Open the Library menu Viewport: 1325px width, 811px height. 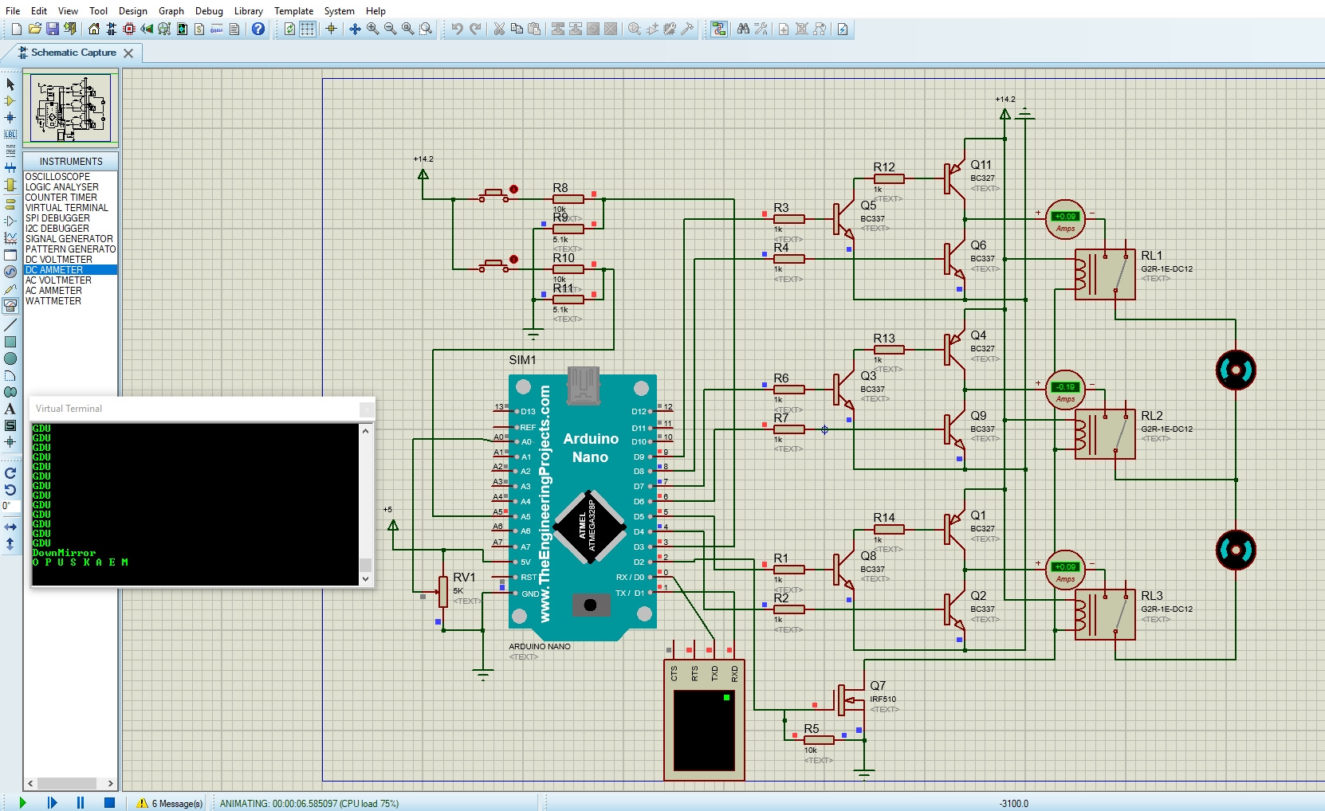(x=248, y=10)
